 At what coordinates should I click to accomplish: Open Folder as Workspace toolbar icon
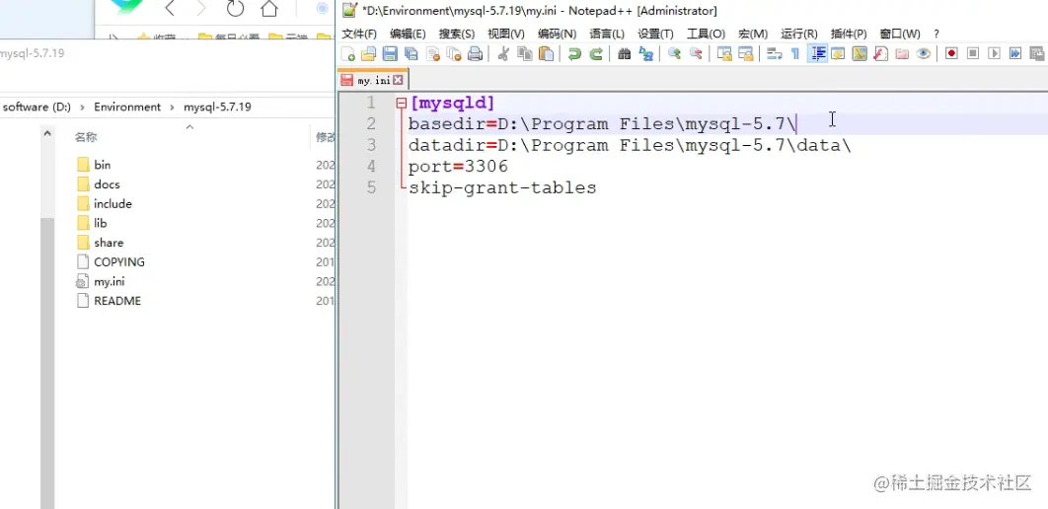(x=902, y=54)
